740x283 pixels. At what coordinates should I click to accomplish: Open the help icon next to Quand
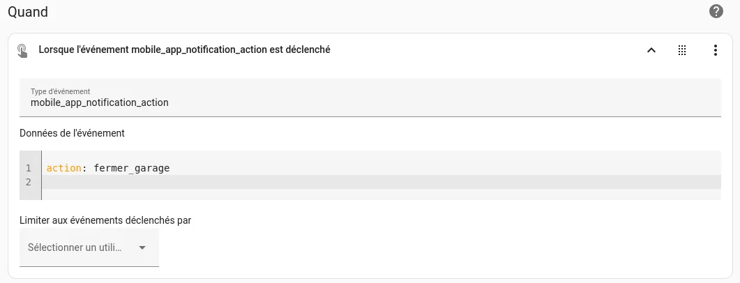click(x=716, y=11)
